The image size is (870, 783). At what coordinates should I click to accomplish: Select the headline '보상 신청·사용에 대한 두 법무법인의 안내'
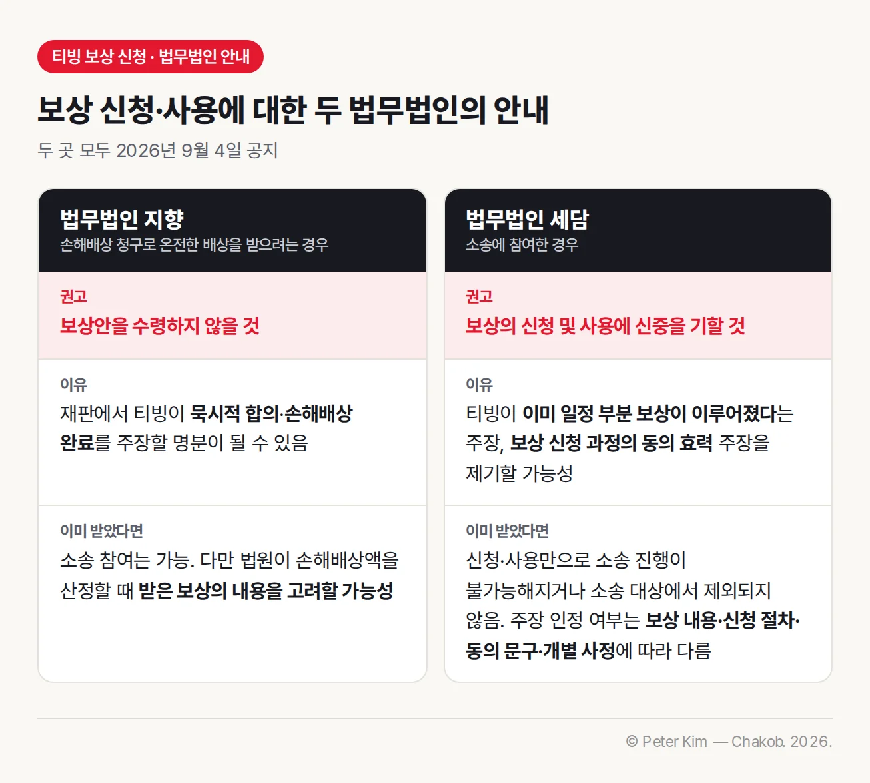(x=293, y=110)
